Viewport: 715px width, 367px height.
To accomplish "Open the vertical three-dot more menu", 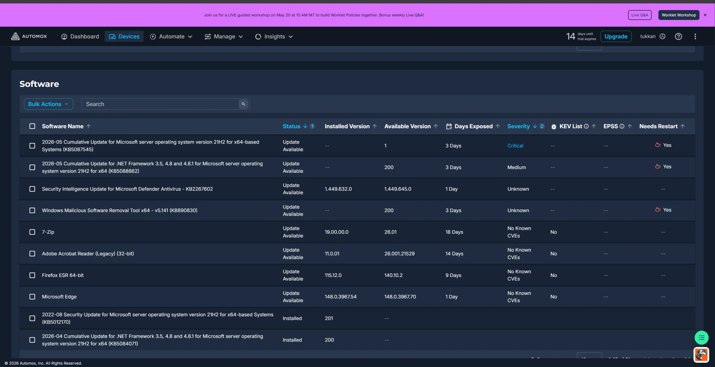I will [x=695, y=37].
